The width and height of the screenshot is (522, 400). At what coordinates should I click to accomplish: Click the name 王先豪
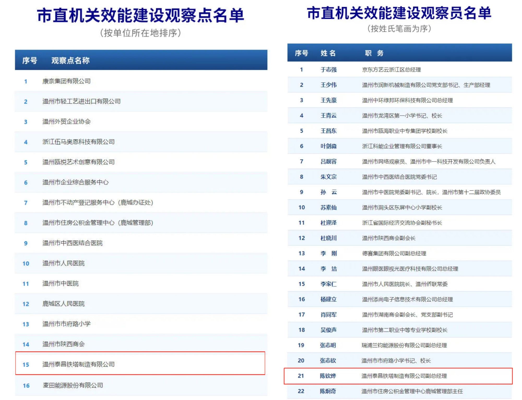point(328,100)
